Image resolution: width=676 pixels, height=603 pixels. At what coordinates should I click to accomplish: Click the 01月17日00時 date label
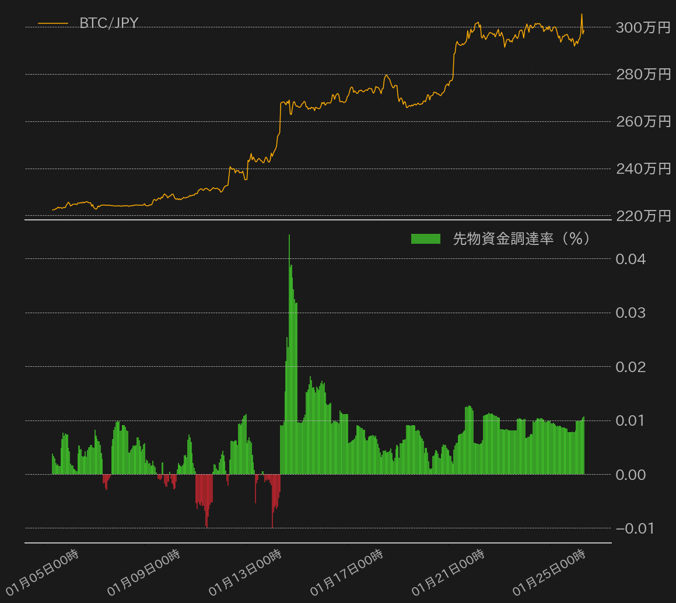(346, 573)
